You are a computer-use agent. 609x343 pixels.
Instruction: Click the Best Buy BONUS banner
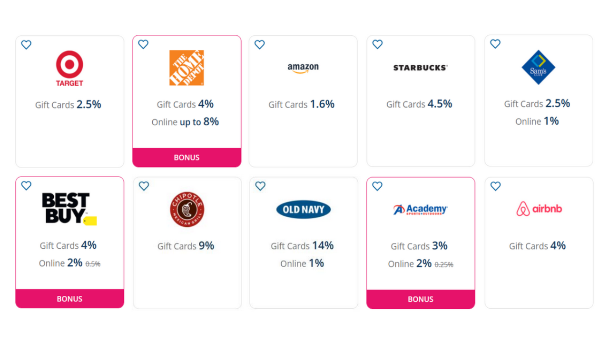click(69, 299)
